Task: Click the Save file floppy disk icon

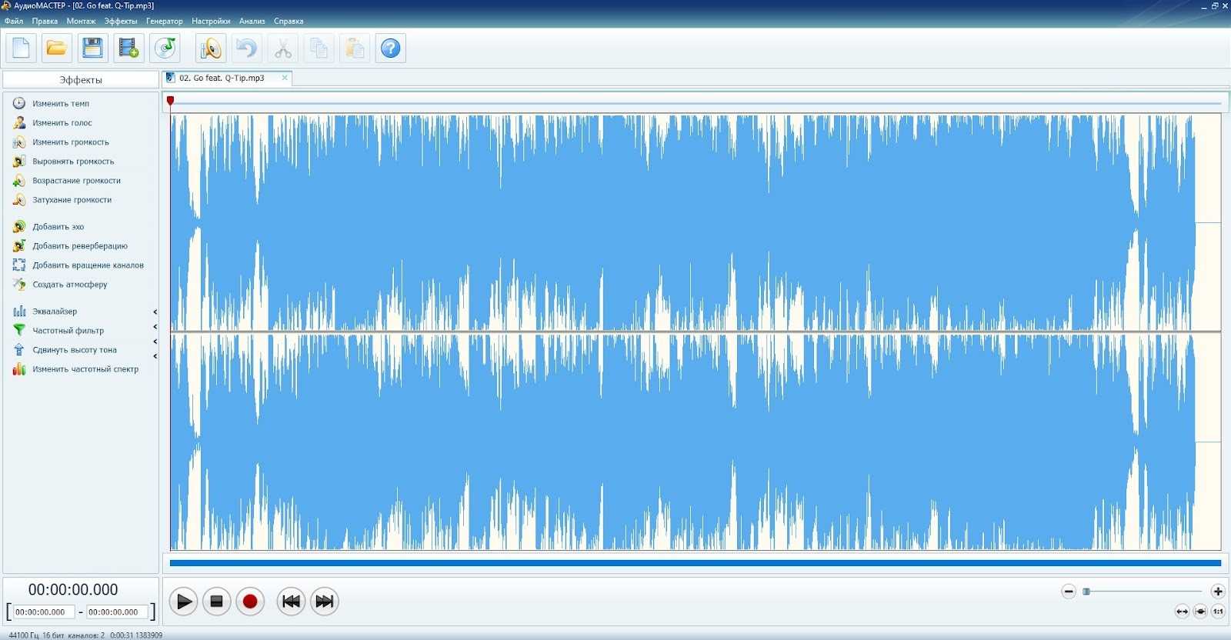Action: pos(92,48)
